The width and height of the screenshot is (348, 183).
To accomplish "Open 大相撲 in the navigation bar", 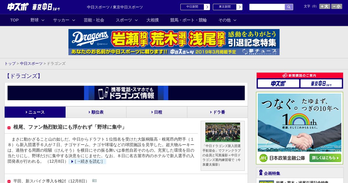I will point(153,20).
